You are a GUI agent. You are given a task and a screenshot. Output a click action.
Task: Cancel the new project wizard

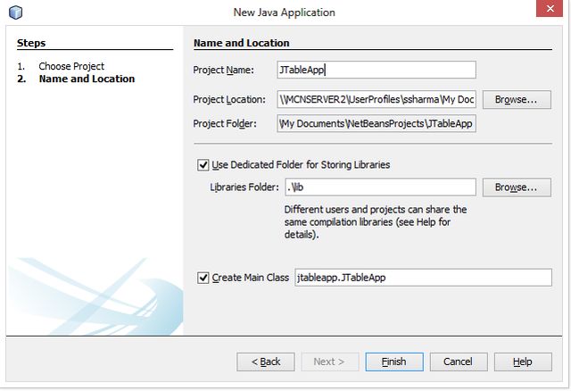pos(458,362)
